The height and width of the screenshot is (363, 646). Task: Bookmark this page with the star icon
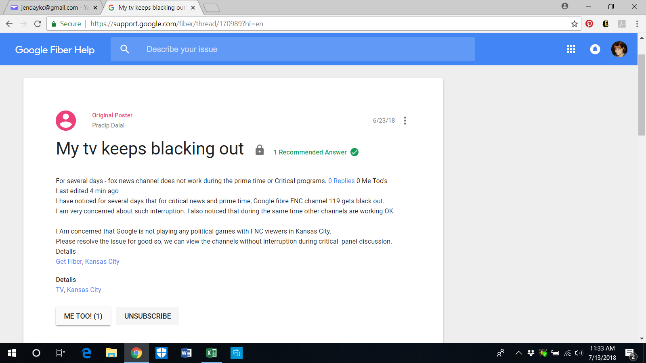[x=574, y=24]
